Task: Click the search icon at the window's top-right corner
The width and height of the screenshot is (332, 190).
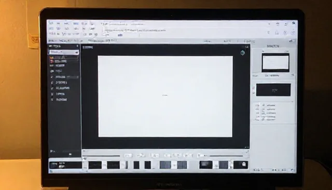Action: point(294,23)
